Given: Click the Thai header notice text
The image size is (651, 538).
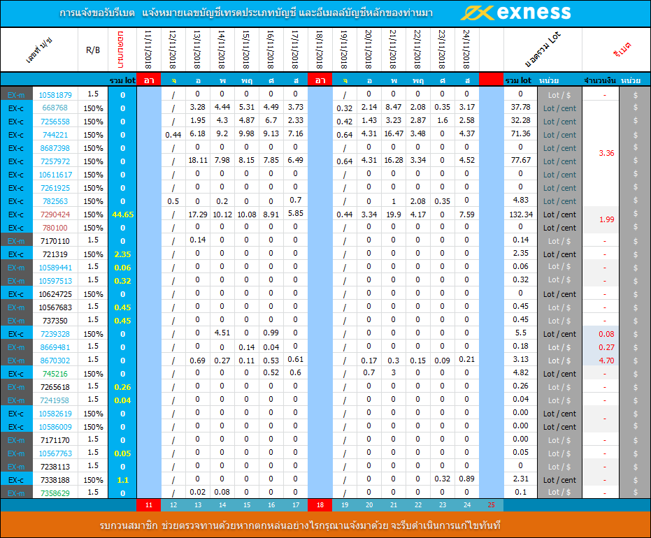Looking at the screenshot, I should tap(246, 13).
